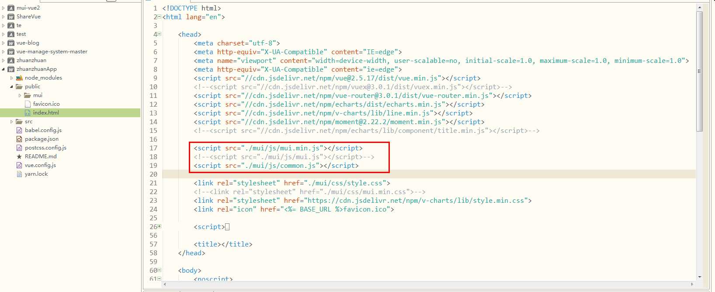Click the folded code placeholder on line 26
Image resolution: width=715 pixels, height=292 pixels.
pos(227,227)
